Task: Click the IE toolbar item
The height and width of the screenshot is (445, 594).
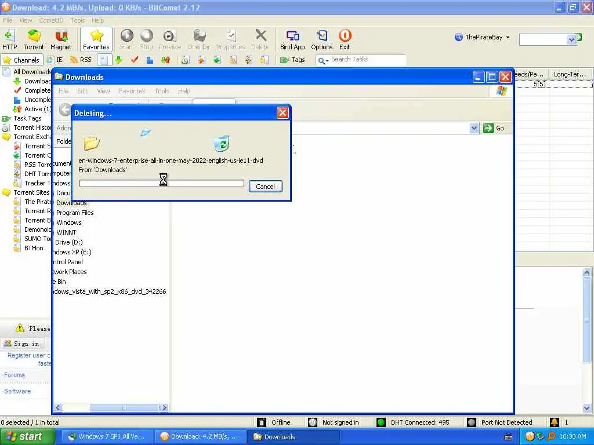Action: pyautogui.click(x=55, y=60)
